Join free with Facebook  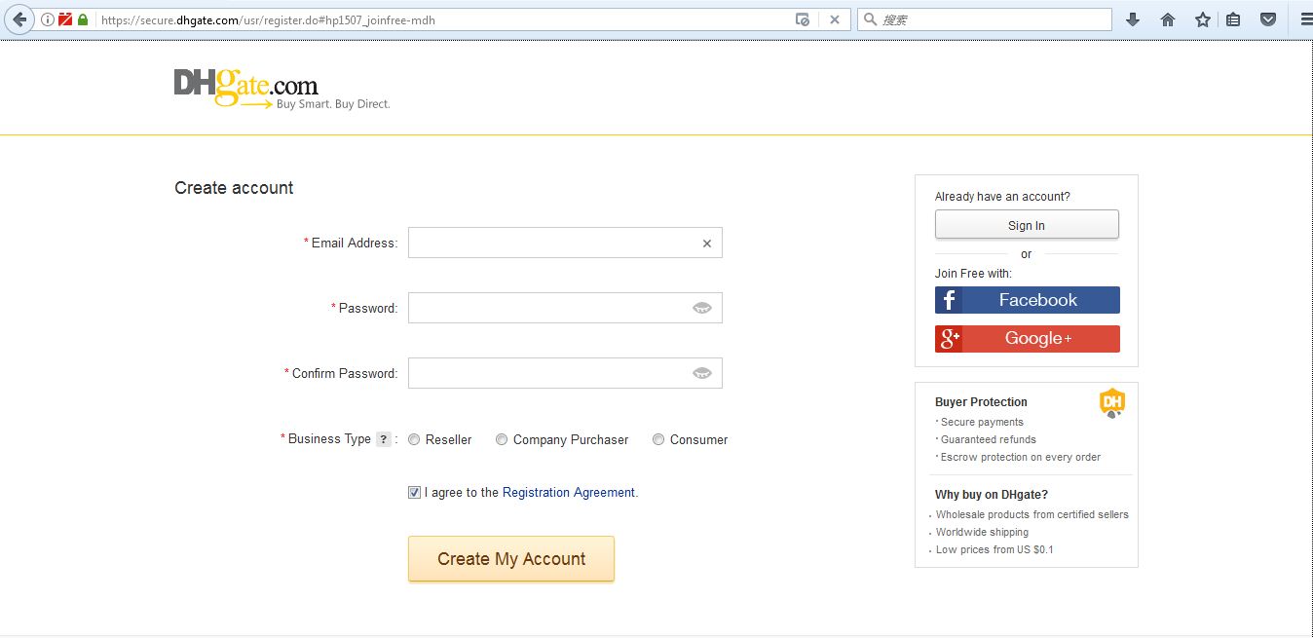1027,299
